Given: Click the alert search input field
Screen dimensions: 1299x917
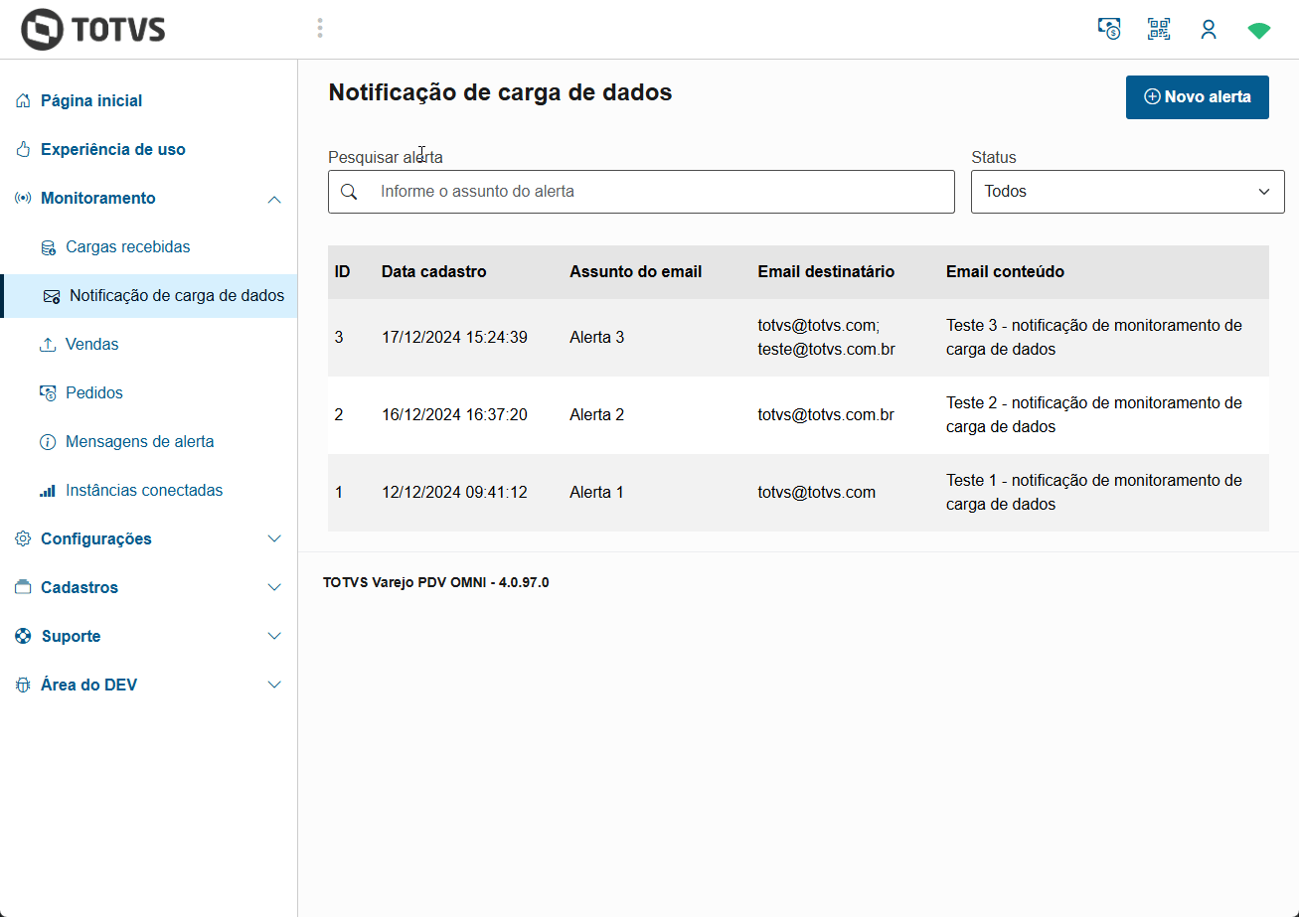Looking at the screenshot, I should [x=641, y=191].
